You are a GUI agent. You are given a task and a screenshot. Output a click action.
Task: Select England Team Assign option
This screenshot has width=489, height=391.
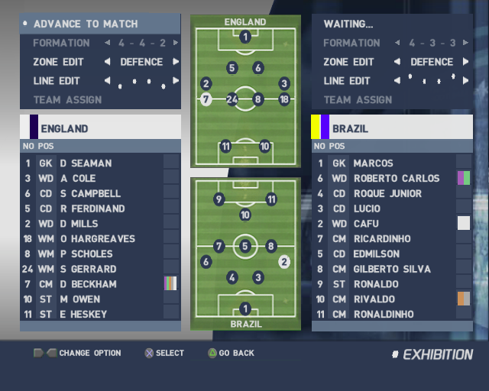pyautogui.click(x=67, y=99)
